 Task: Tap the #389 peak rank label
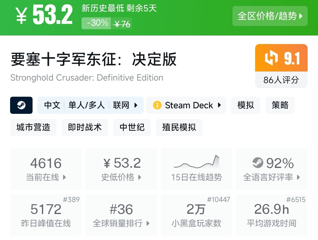(x=71, y=200)
